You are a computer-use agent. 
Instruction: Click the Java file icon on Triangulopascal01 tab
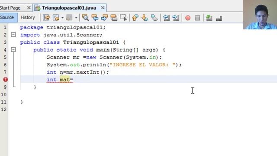point(37,8)
